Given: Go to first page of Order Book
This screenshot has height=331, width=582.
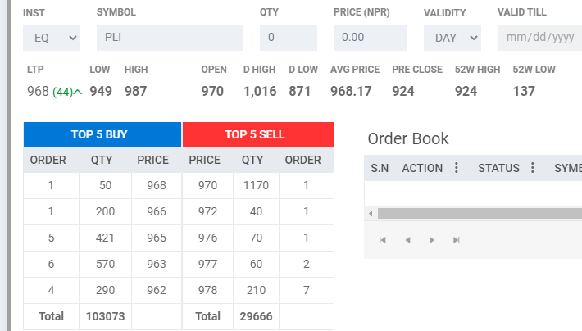Looking at the screenshot, I should pos(382,240).
